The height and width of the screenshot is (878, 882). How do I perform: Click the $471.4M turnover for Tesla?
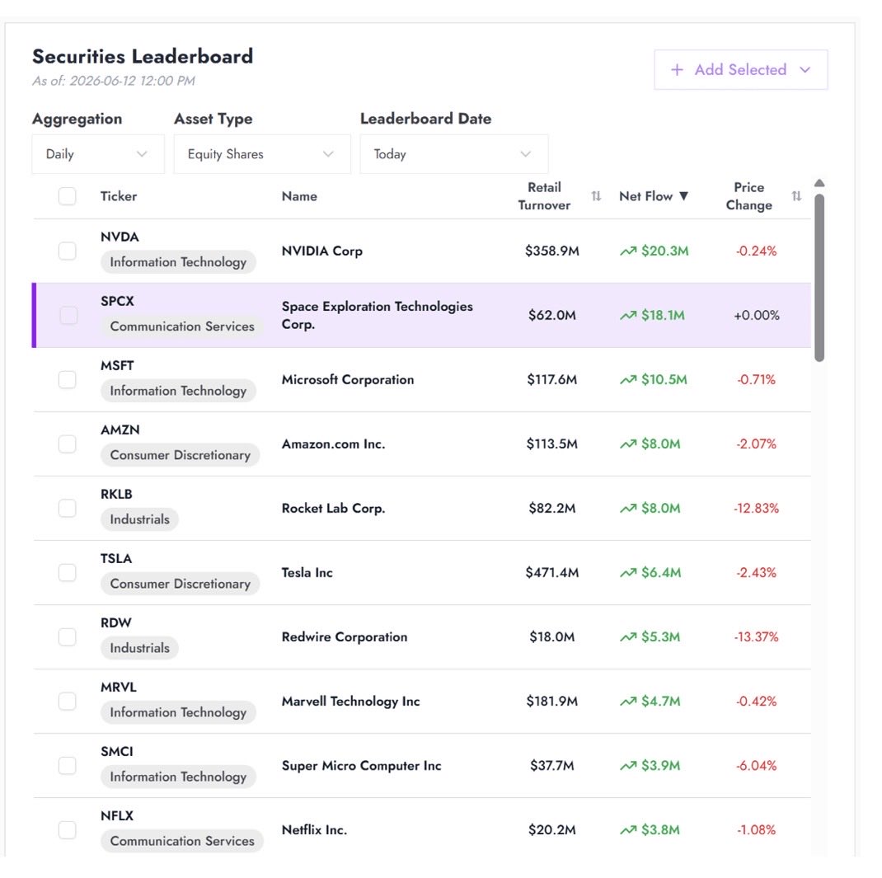pyautogui.click(x=551, y=573)
